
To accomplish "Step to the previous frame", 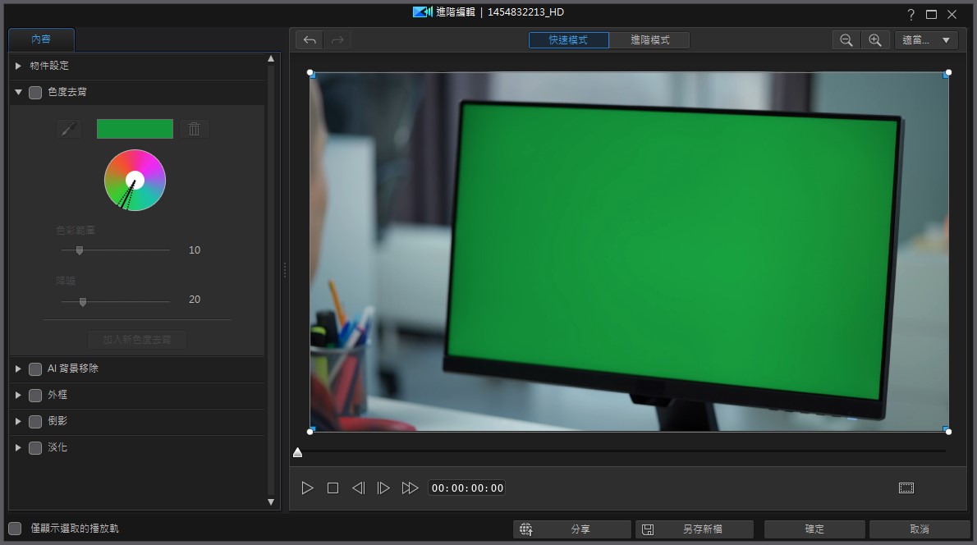I will click(x=358, y=488).
